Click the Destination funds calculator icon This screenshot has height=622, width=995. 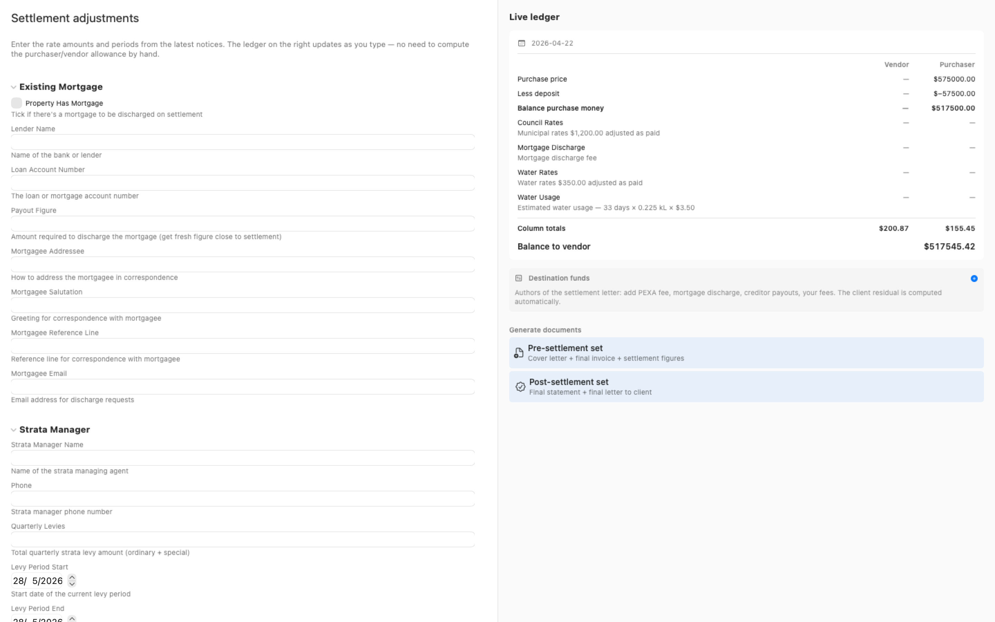(519, 278)
